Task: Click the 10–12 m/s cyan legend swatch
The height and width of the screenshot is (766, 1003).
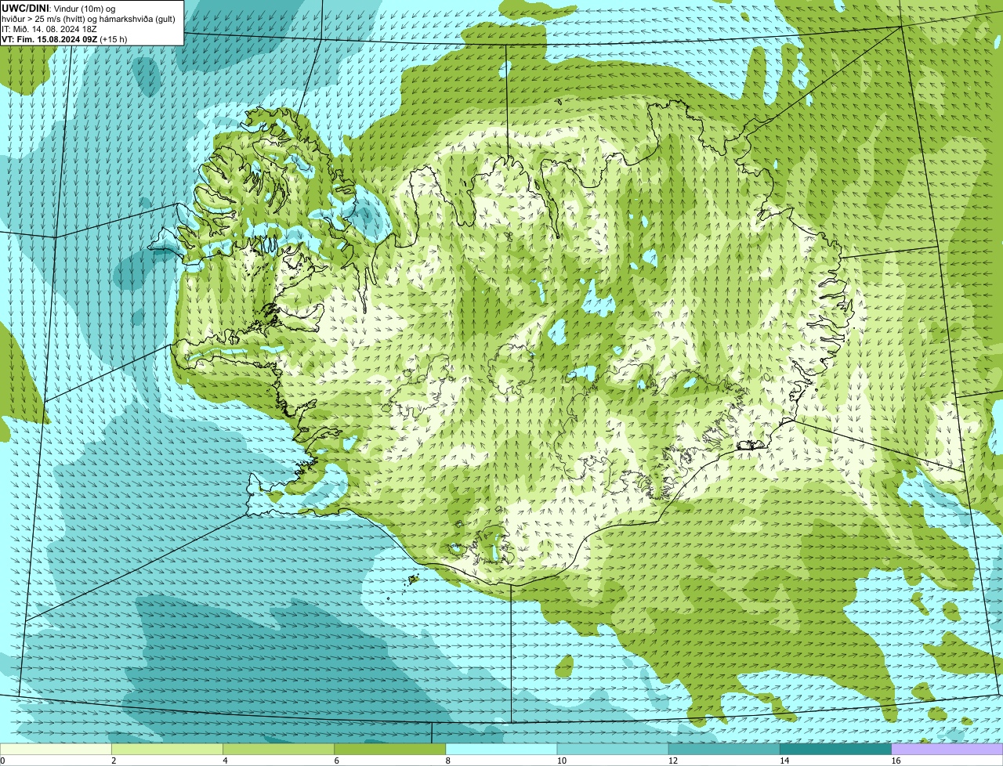Action: tap(613, 749)
